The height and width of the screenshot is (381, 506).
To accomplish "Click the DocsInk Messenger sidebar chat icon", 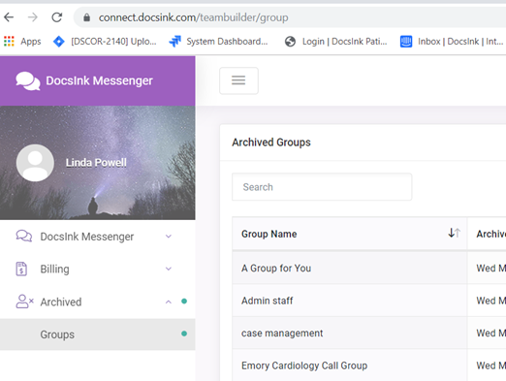I will (x=24, y=237).
